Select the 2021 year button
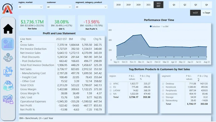This screenshot has width=216, height=122. pos(148,5)
